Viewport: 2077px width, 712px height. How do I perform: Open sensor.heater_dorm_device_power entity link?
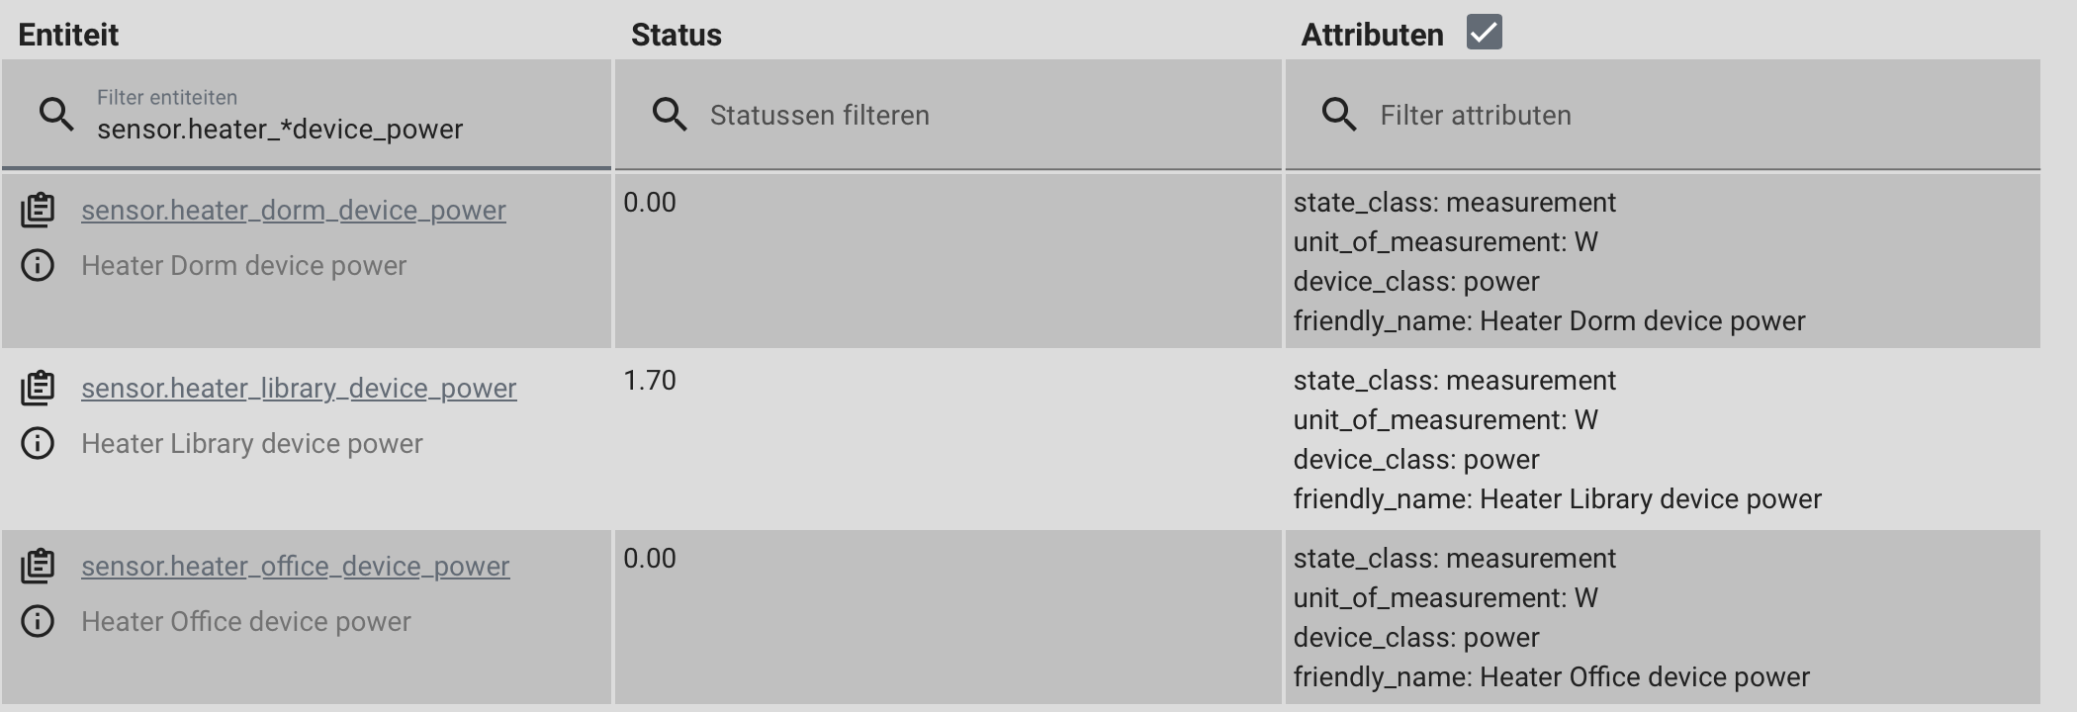(293, 210)
